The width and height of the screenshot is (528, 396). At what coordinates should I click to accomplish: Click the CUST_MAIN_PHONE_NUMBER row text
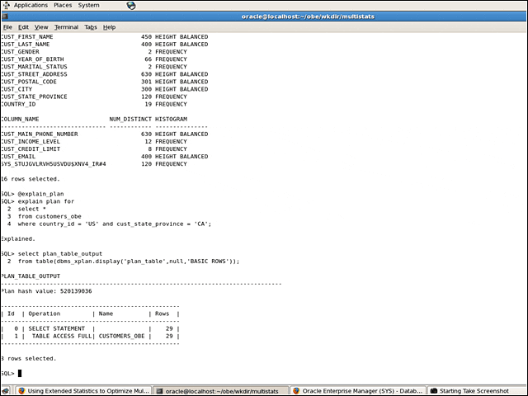point(105,134)
